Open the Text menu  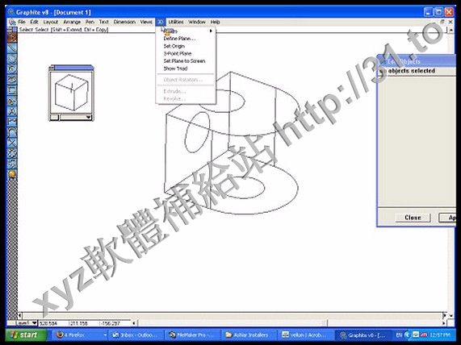coord(103,22)
